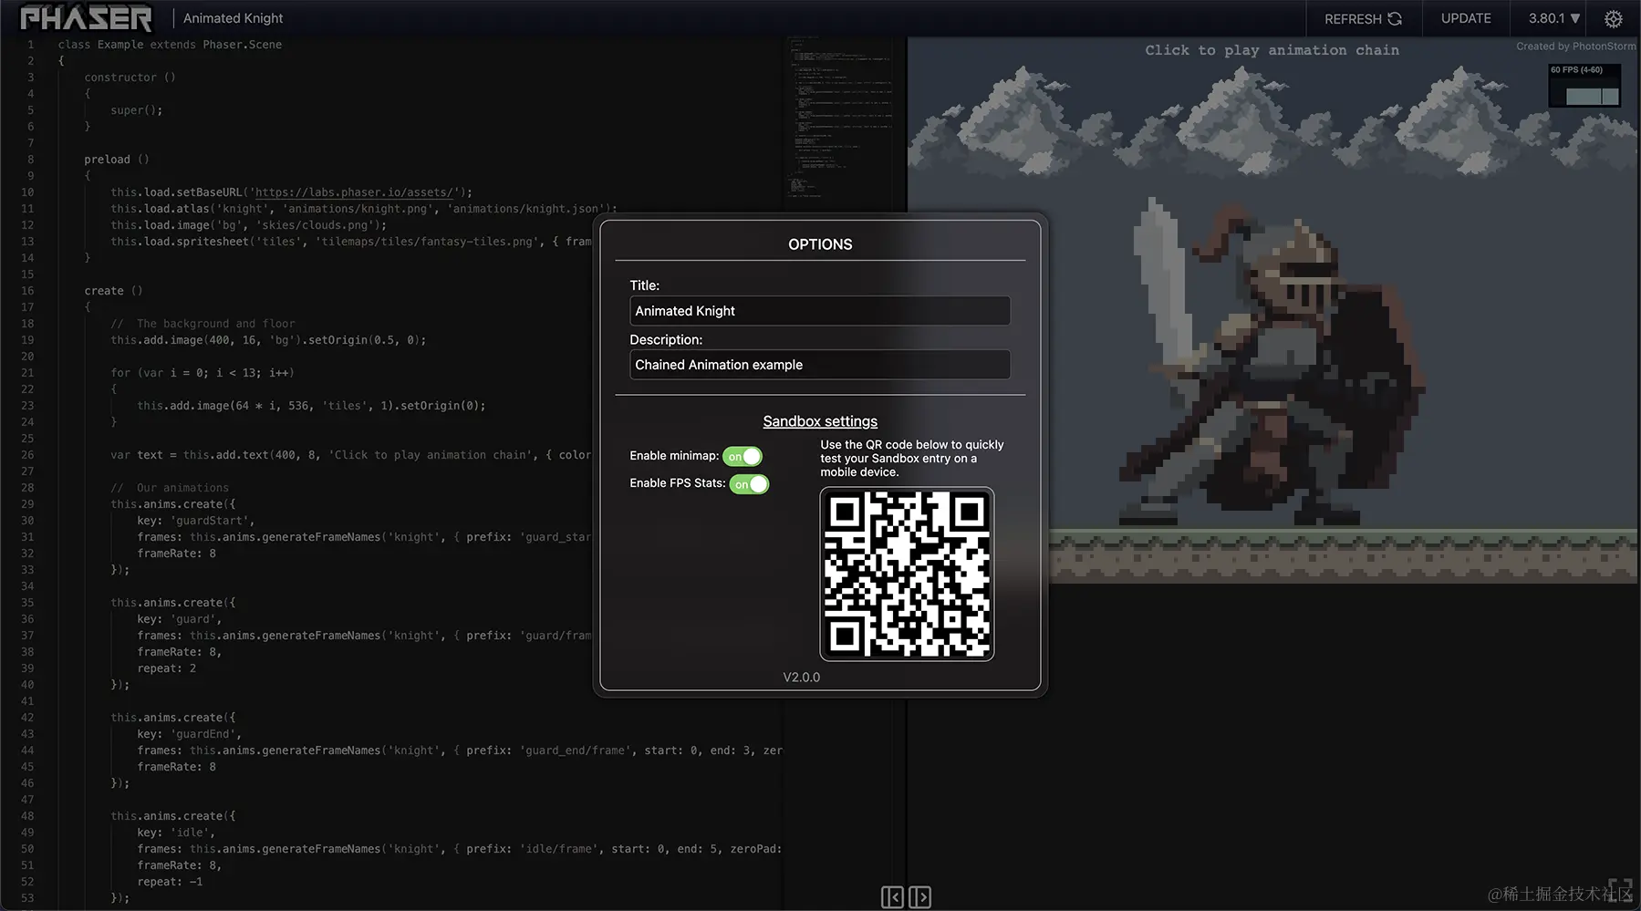
Task: Click code line 'preload ()'
Action: (117, 160)
